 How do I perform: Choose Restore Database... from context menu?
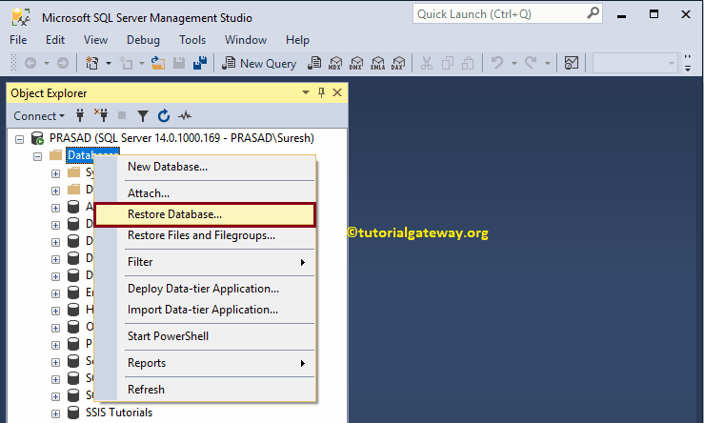point(206,214)
